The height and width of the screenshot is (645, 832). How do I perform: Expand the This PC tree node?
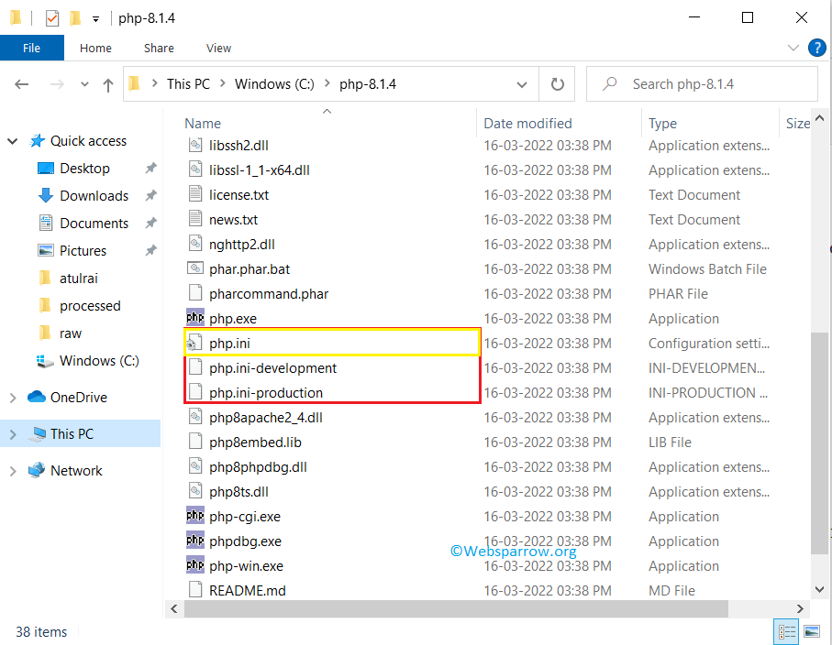[x=16, y=433]
